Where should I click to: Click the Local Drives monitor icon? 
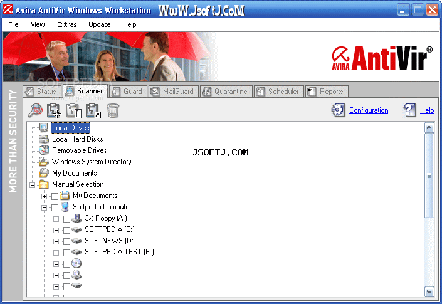(44, 128)
